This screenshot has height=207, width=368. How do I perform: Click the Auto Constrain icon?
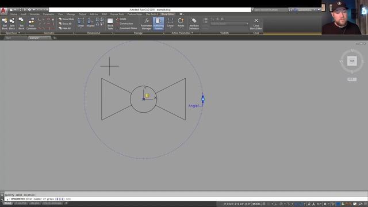[x=31, y=24]
